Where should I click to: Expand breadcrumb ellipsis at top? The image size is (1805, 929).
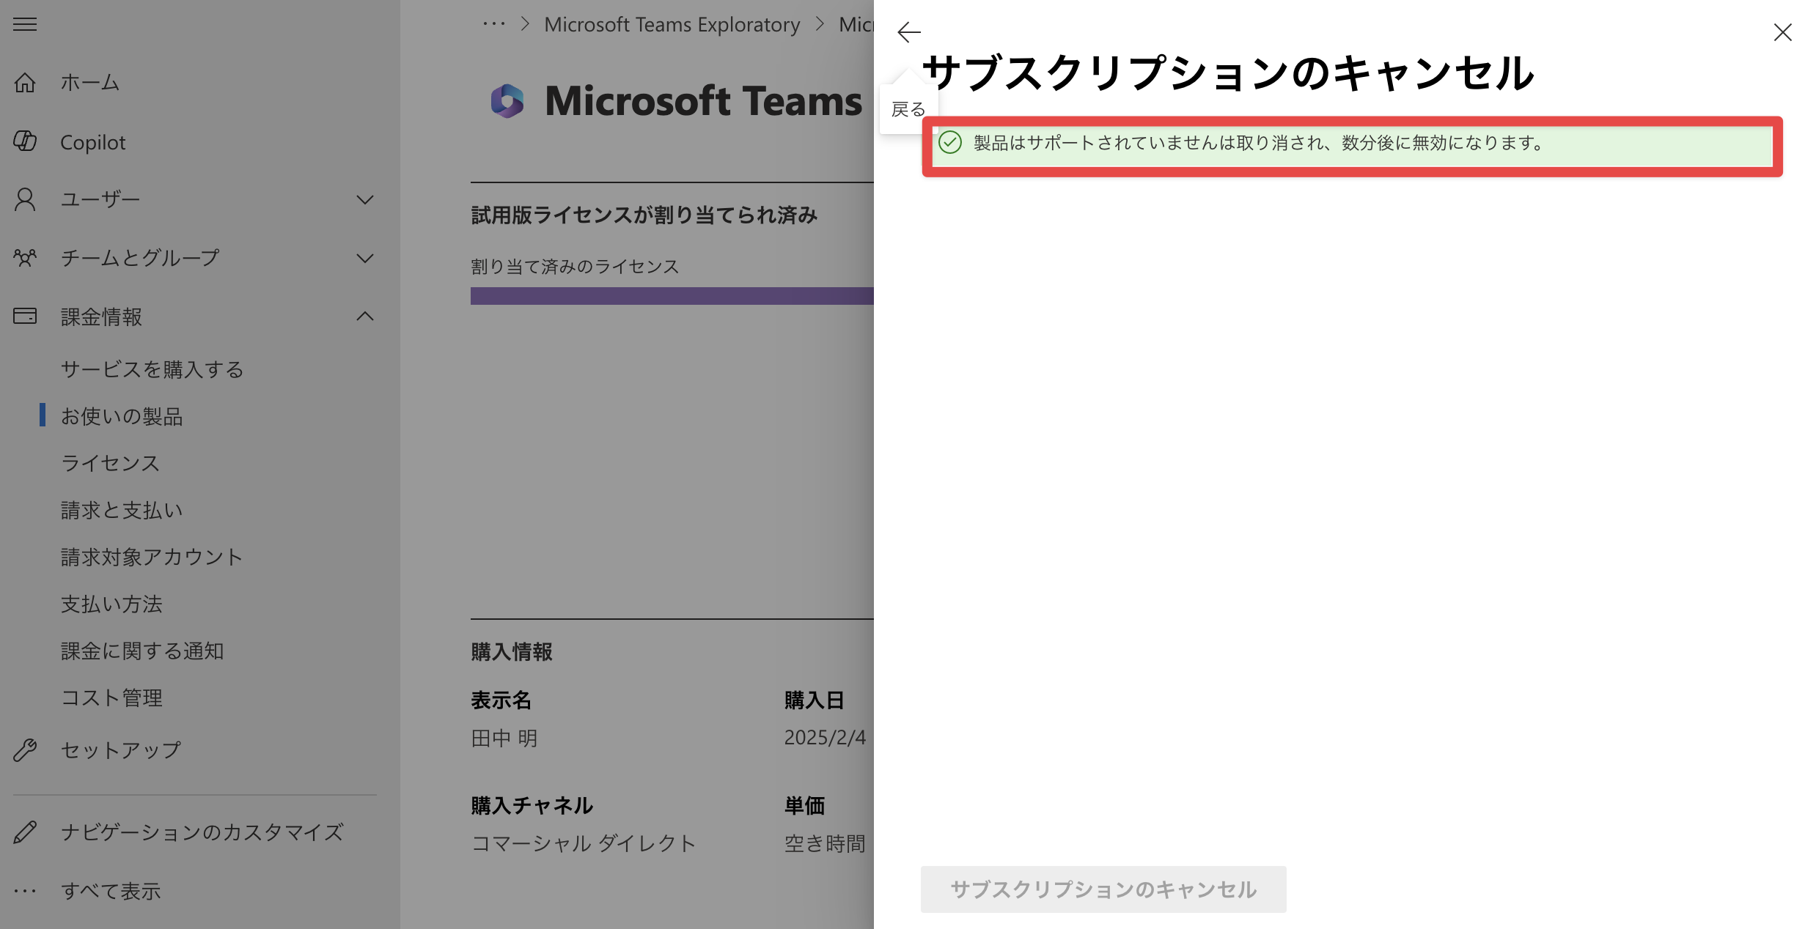point(494,24)
